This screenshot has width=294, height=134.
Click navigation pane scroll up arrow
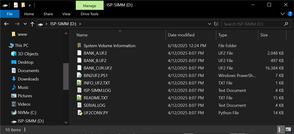click(66, 33)
